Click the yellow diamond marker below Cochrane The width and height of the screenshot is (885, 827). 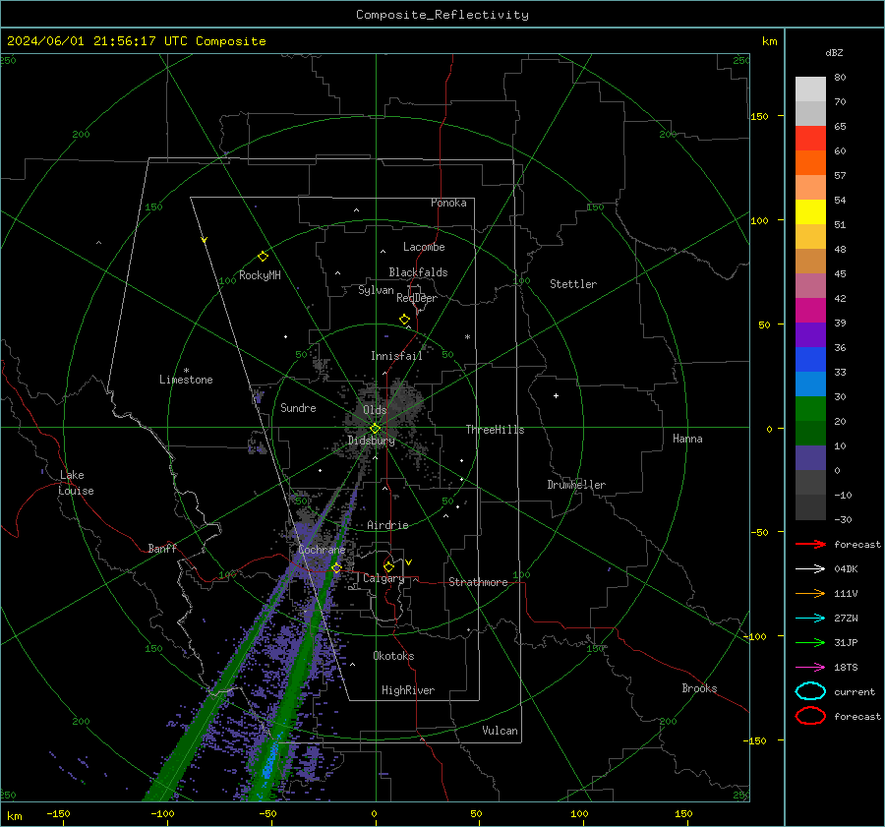coord(336,568)
